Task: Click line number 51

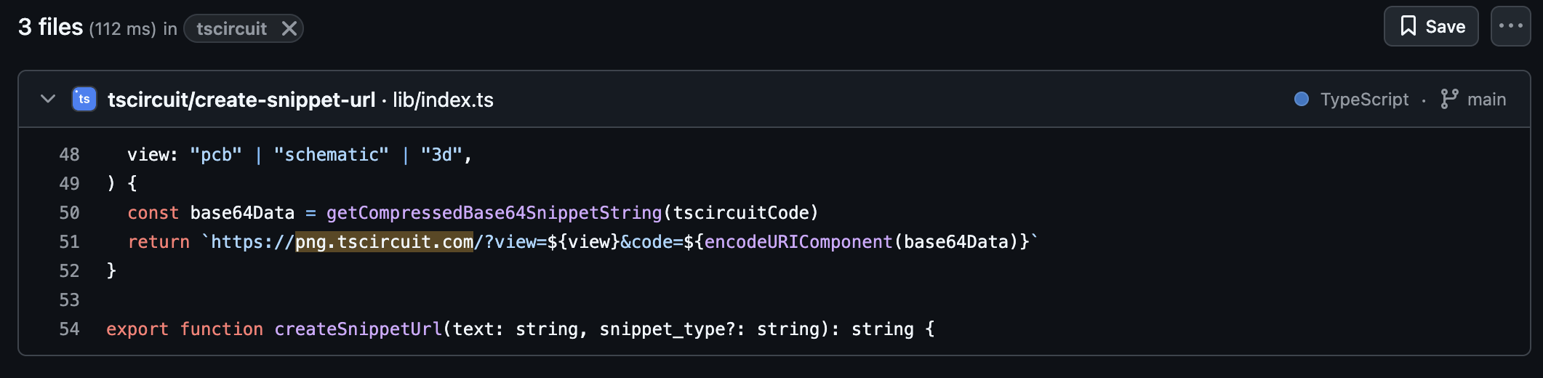Action: click(x=69, y=242)
